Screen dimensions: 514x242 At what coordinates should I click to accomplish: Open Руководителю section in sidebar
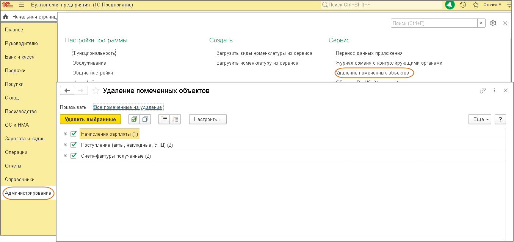(x=21, y=43)
